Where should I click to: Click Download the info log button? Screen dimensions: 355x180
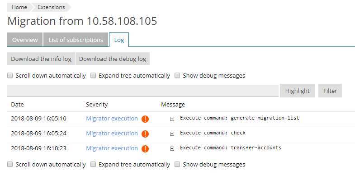tap(41, 59)
